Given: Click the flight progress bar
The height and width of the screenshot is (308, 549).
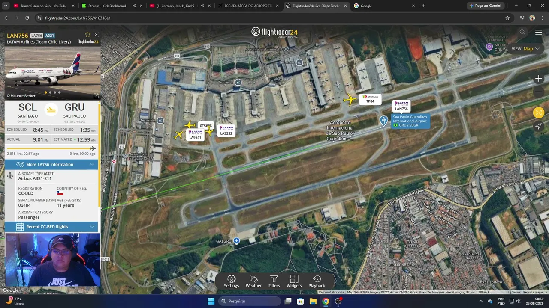Looking at the screenshot, I should (x=51, y=148).
